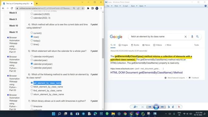Image resolution: width=208 pixels, height=117 pixels.
Task: Click share icon in address bar
Action: coord(78,8)
